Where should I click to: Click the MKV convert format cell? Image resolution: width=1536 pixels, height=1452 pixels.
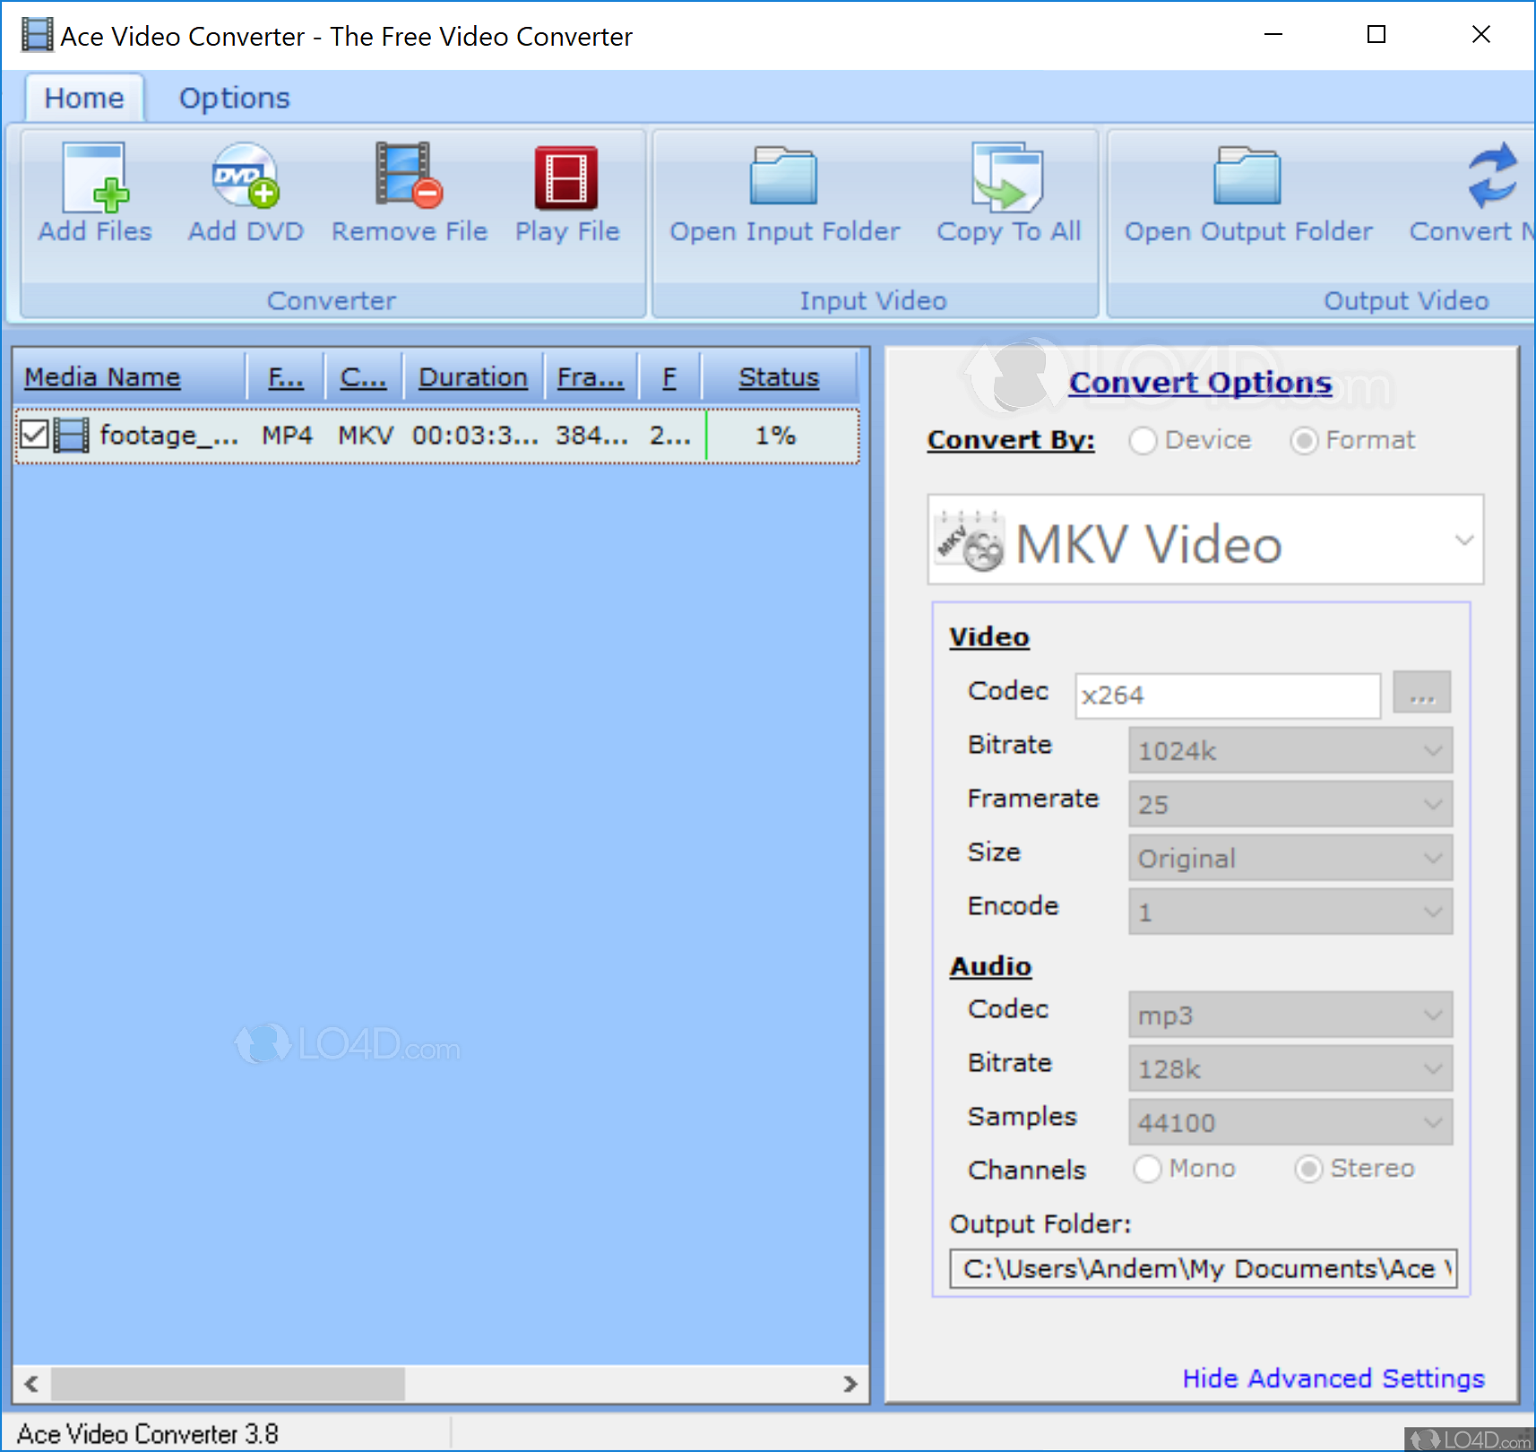366,436
